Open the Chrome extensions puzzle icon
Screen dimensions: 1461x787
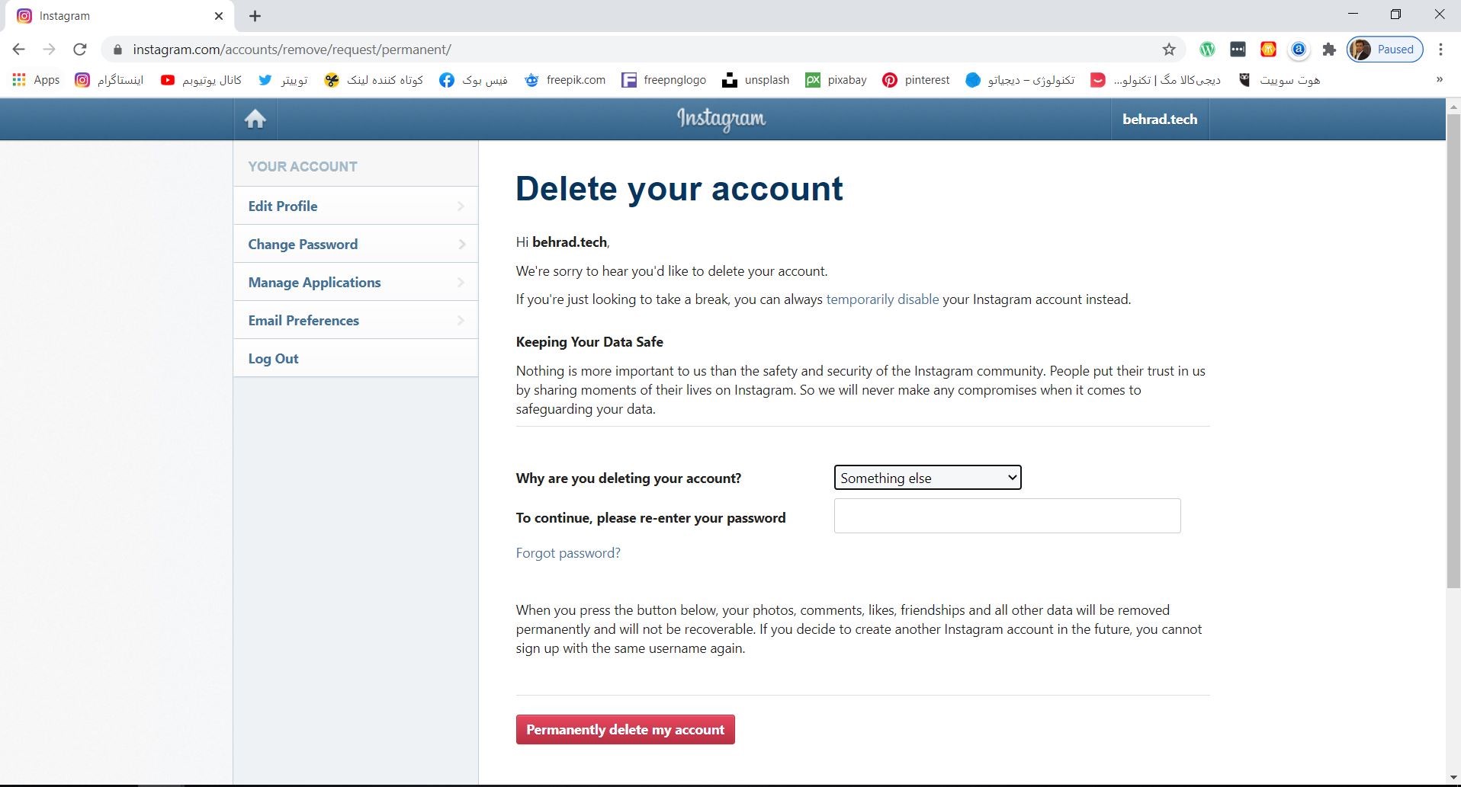click(x=1329, y=50)
